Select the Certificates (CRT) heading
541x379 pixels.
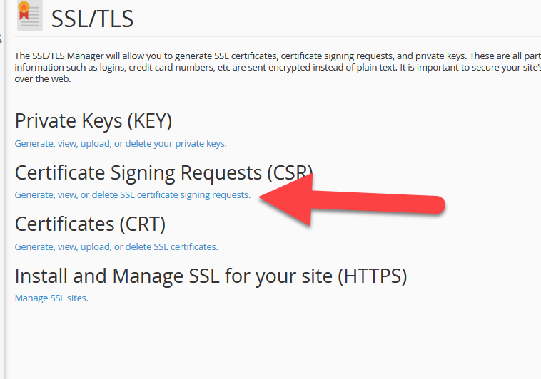(x=90, y=224)
